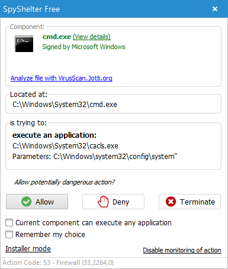Check the Remember my choice box

[x=9, y=235]
